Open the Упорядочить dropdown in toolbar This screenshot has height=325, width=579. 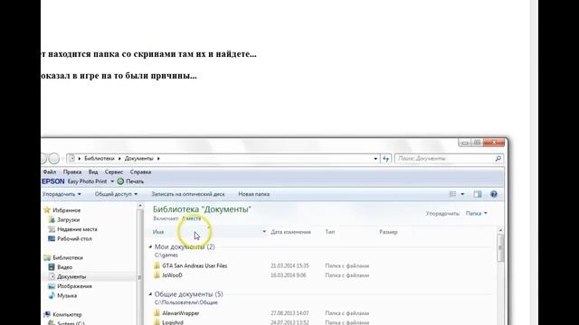click(x=62, y=194)
